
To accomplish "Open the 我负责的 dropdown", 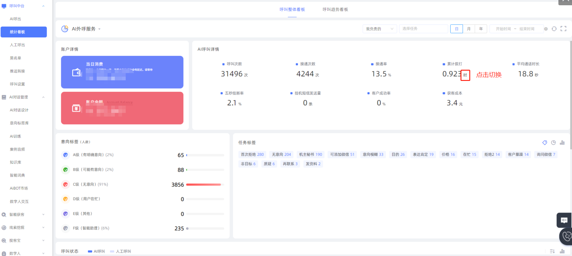I will [x=379, y=29].
